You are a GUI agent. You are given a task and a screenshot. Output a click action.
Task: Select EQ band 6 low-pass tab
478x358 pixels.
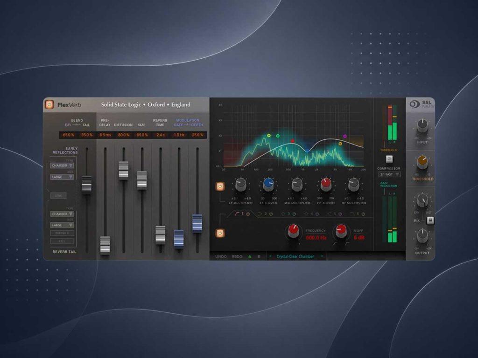pos(355,214)
